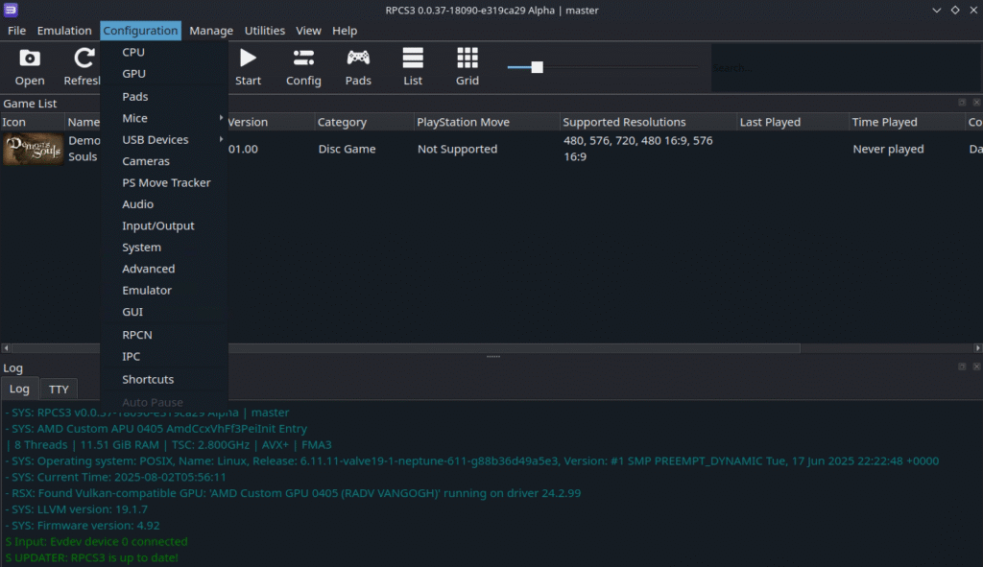Screen dimensions: 983x567
Task: Click the 'Disc Game' category cell
Action: (x=347, y=149)
